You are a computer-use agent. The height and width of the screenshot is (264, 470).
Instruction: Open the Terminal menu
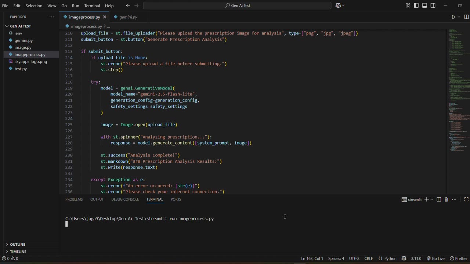pyautogui.click(x=92, y=5)
